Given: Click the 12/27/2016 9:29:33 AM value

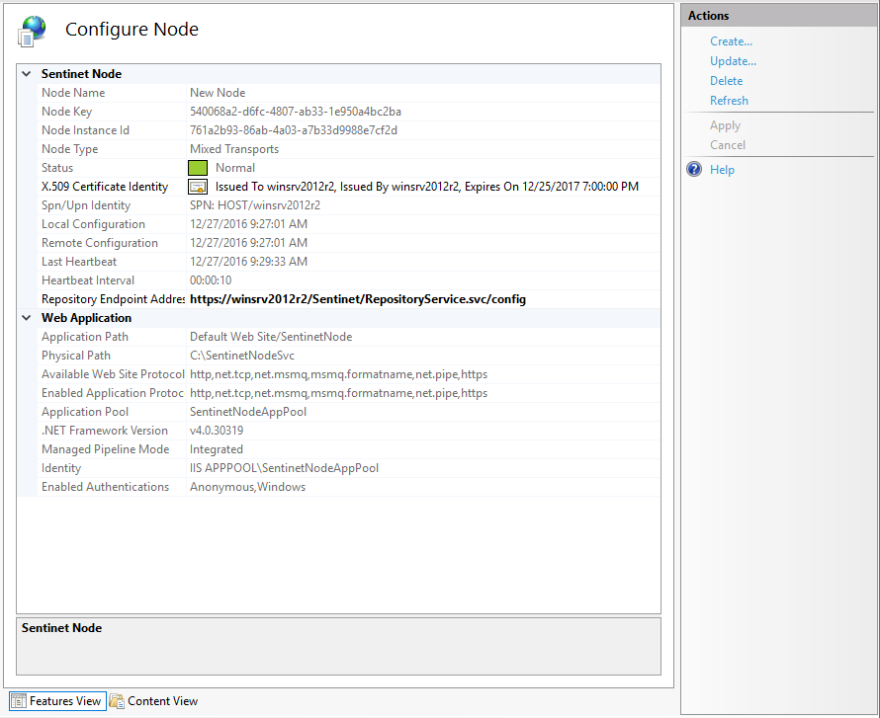Looking at the screenshot, I should click(x=248, y=262).
